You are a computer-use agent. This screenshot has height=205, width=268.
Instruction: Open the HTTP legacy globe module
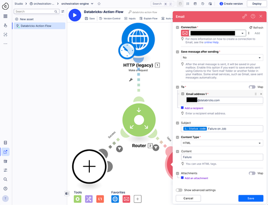point(138,40)
